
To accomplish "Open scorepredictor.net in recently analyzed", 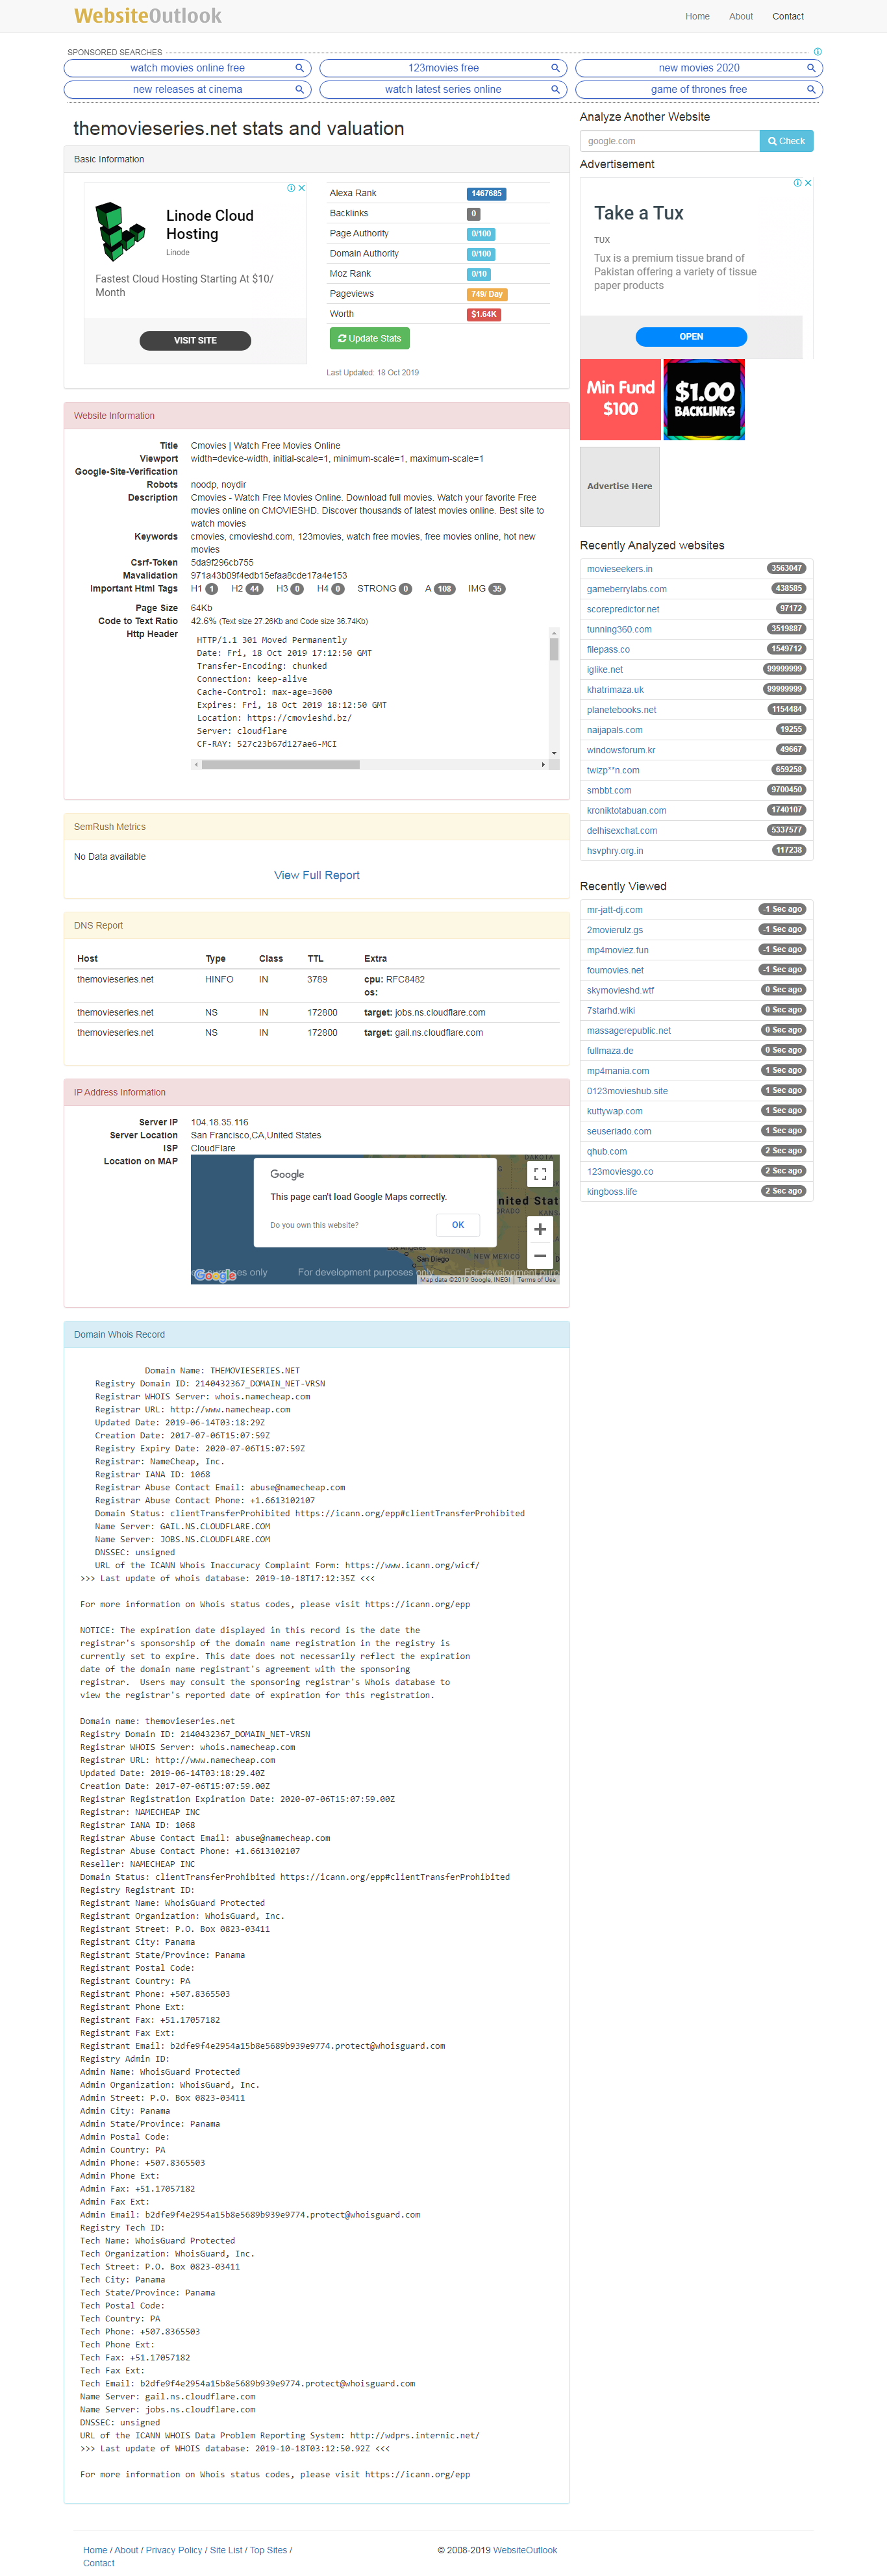I will [x=623, y=609].
